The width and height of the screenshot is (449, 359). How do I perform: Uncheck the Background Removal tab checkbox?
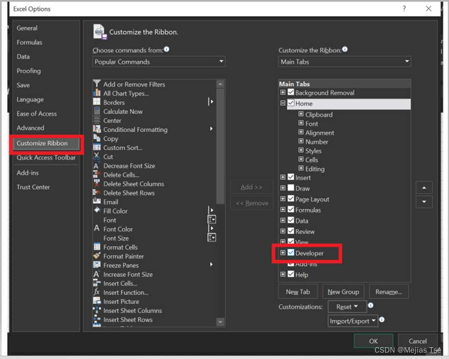pyautogui.click(x=291, y=92)
